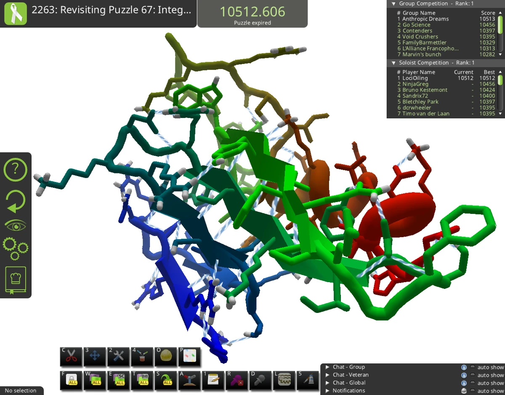Select the Move tool with blue arrows

click(95, 356)
